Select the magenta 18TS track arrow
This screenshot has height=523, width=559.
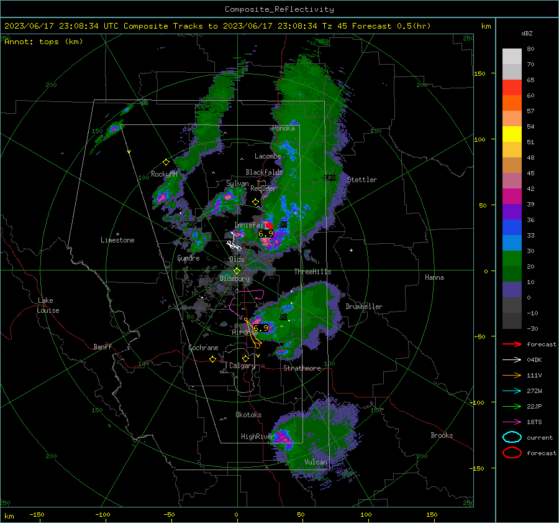512,422
